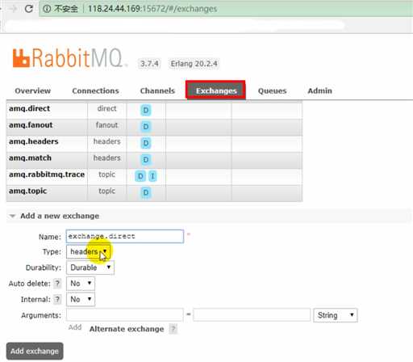Viewport: 413px width, 362px height.
Task: Open the amq.direct exchange
Action: [30, 108]
